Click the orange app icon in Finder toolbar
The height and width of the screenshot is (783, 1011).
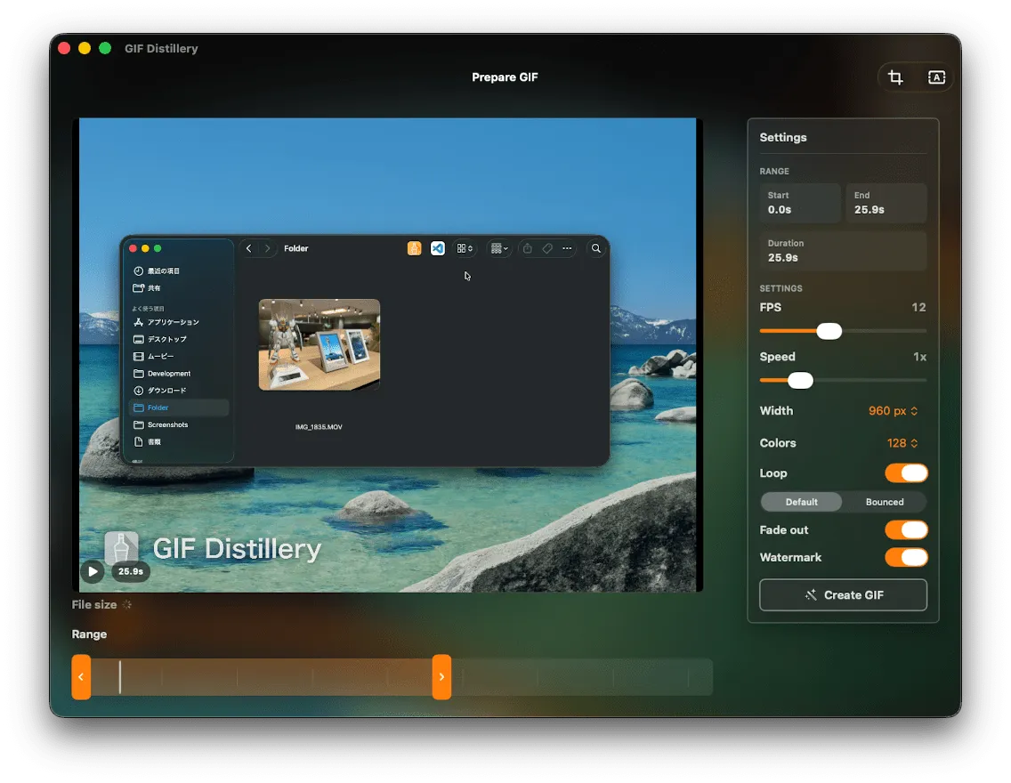coord(415,248)
